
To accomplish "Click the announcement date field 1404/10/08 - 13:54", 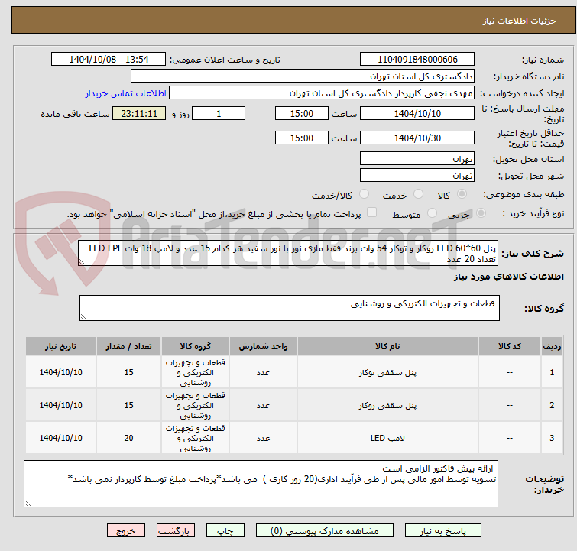I will tap(109, 59).
